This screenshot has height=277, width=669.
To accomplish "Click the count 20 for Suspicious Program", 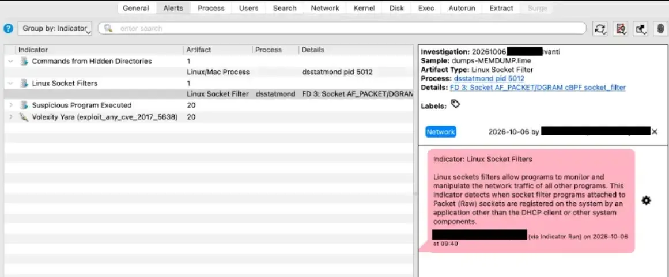I will pos(191,105).
